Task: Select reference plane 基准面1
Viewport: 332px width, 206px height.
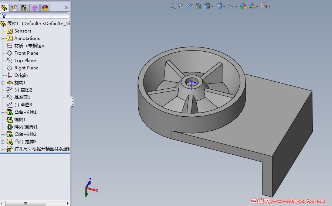Action: (22, 97)
